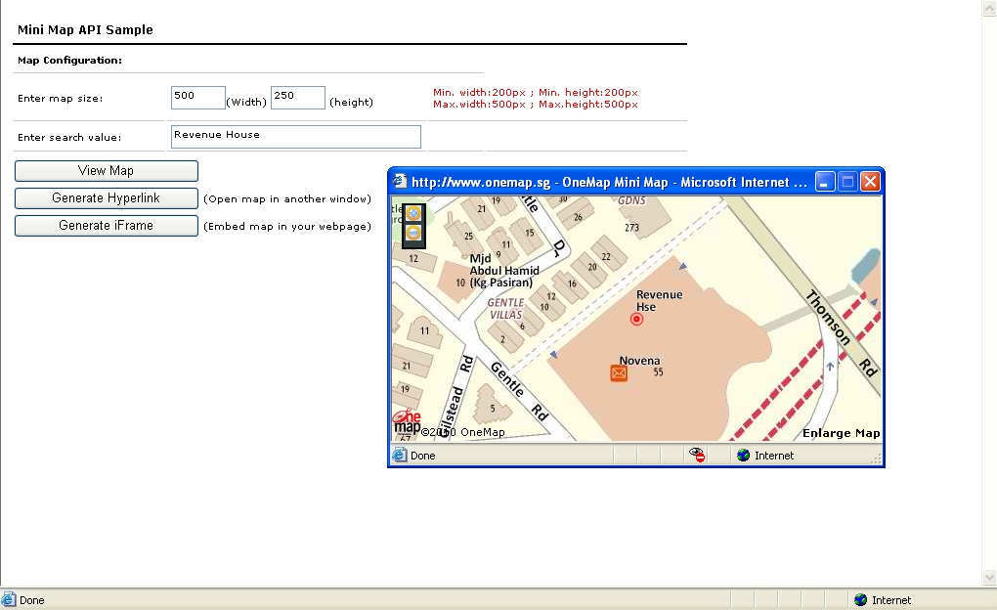Click the 273 building number on map
Viewport: 997px width, 610px height.
tap(631, 228)
